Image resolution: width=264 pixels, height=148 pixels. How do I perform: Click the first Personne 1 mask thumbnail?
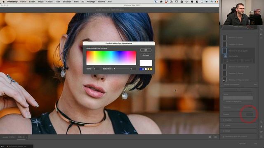[x=224, y=38]
